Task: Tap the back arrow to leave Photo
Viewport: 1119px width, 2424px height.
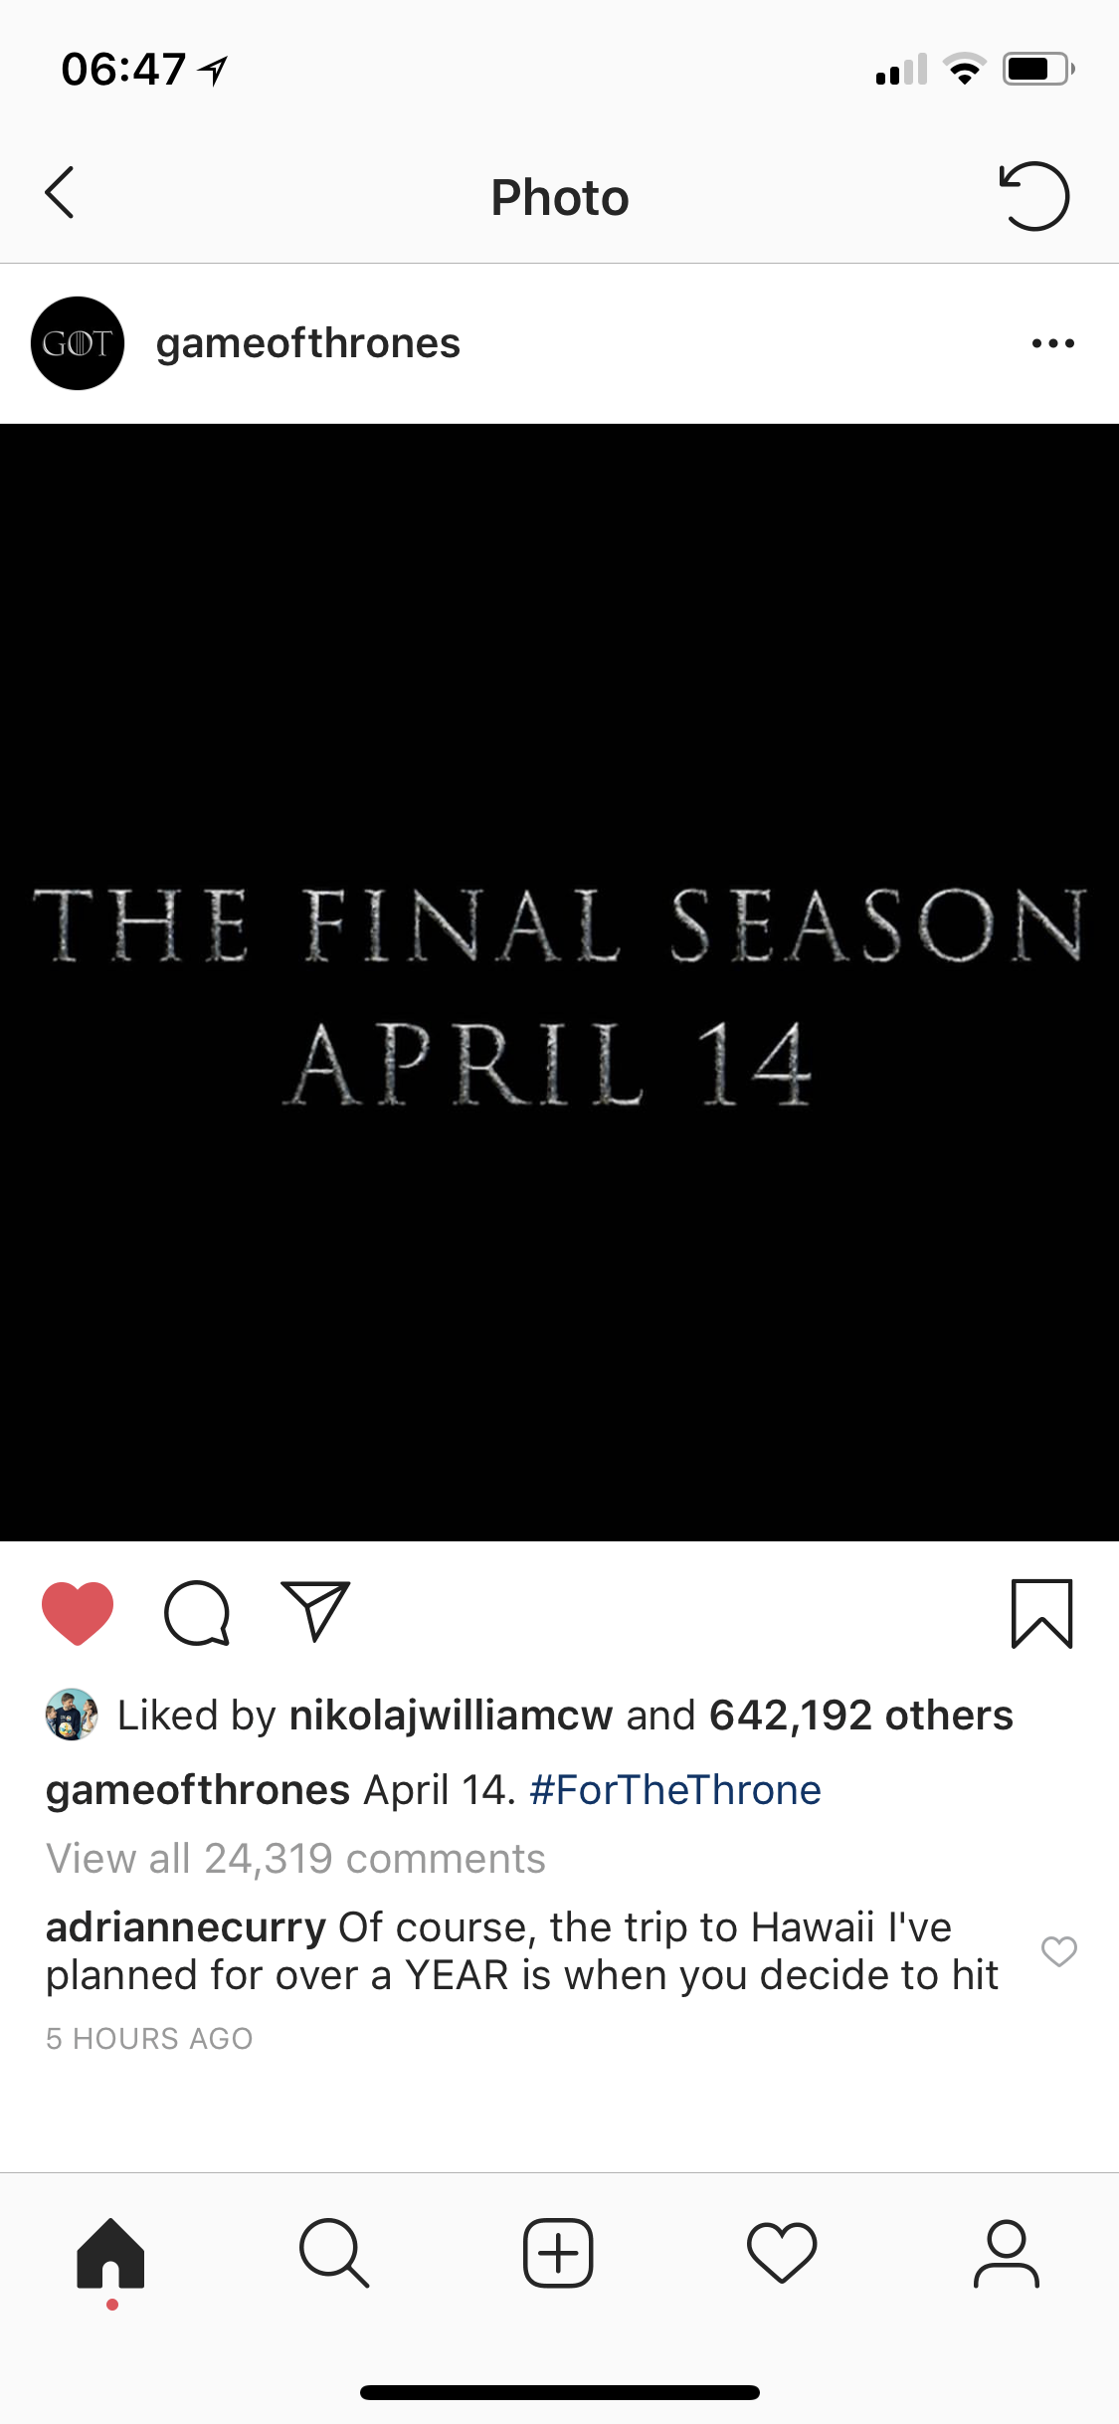Action: coord(60,193)
